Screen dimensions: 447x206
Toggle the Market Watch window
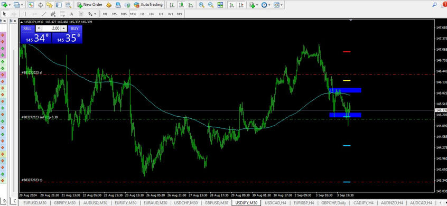31,5
